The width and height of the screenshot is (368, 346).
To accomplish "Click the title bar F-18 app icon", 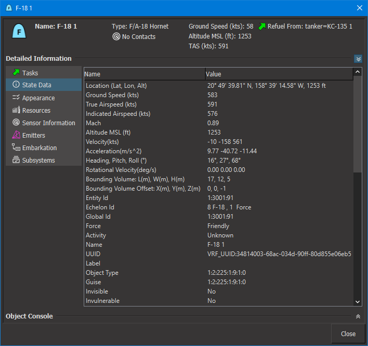I will (9, 8).
